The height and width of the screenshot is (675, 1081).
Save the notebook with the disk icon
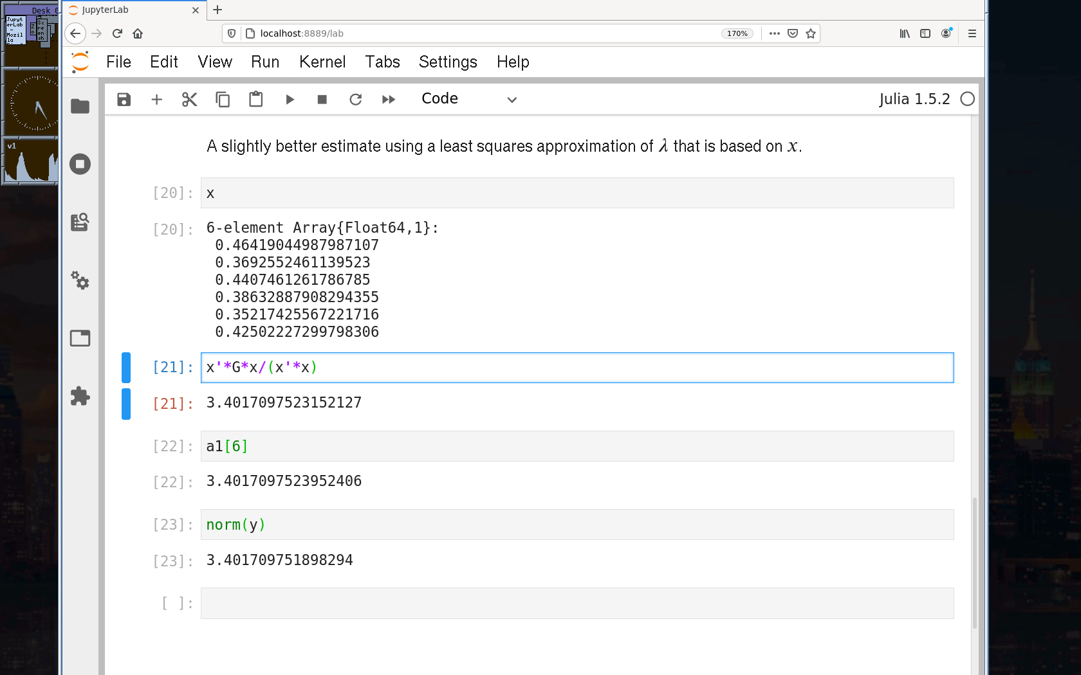click(x=124, y=100)
